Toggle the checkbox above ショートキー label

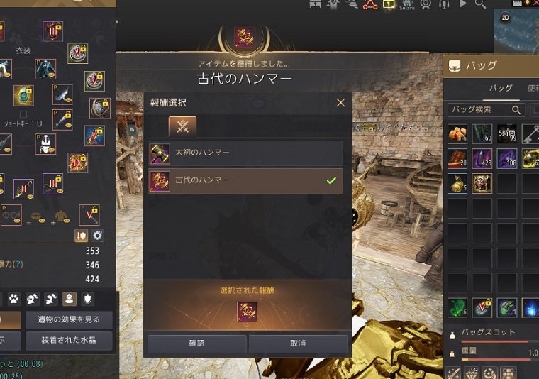click(23, 114)
